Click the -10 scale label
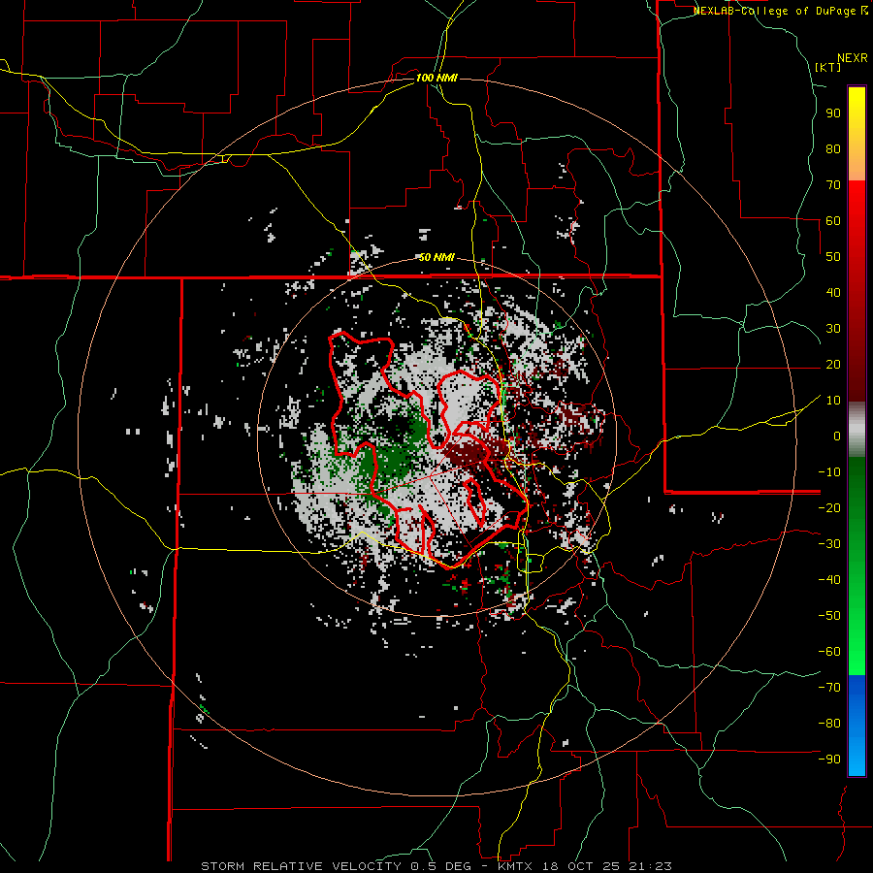Image resolution: width=873 pixels, height=873 pixels. [829, 472]
